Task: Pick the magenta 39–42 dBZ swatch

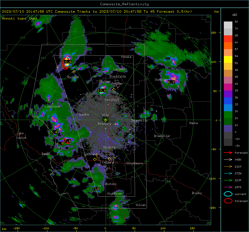Action: (x=228, y=87)
